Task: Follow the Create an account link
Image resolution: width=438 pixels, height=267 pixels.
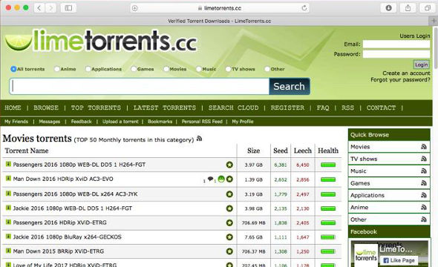Action: click(x=406, y=73)
